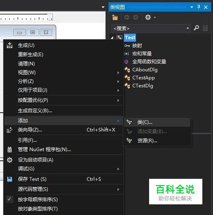The height and width of the screenshot is (215, 213).
Task: Click the macro icon beside 宏和常量
Action: click(127, 54)
